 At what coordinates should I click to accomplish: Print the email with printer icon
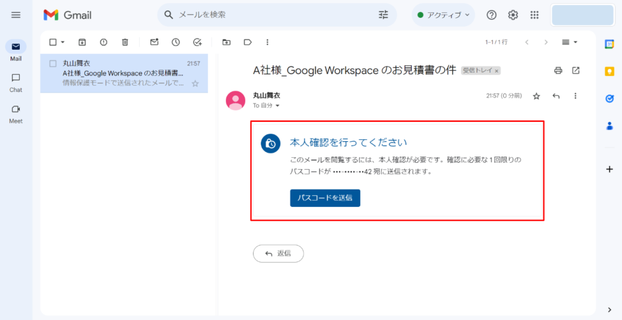[558, 71]
